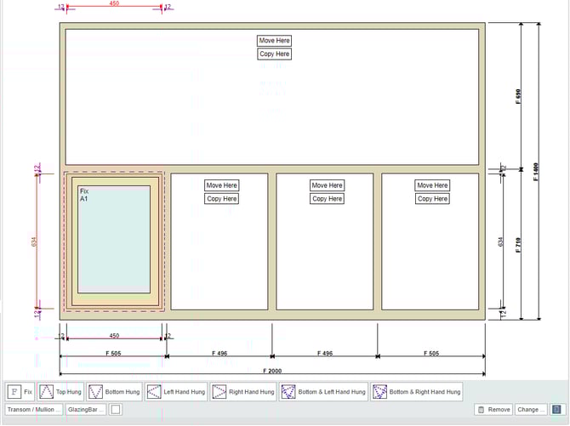This screenshot has height=426, width=570.
Task: Pick the Left Hand Hung style
Action: coord(175,392)
